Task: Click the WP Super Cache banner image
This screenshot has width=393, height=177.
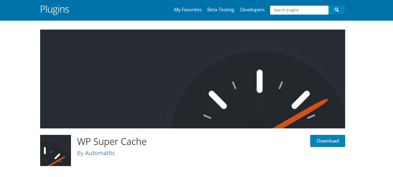Action: tap(193, 79)
